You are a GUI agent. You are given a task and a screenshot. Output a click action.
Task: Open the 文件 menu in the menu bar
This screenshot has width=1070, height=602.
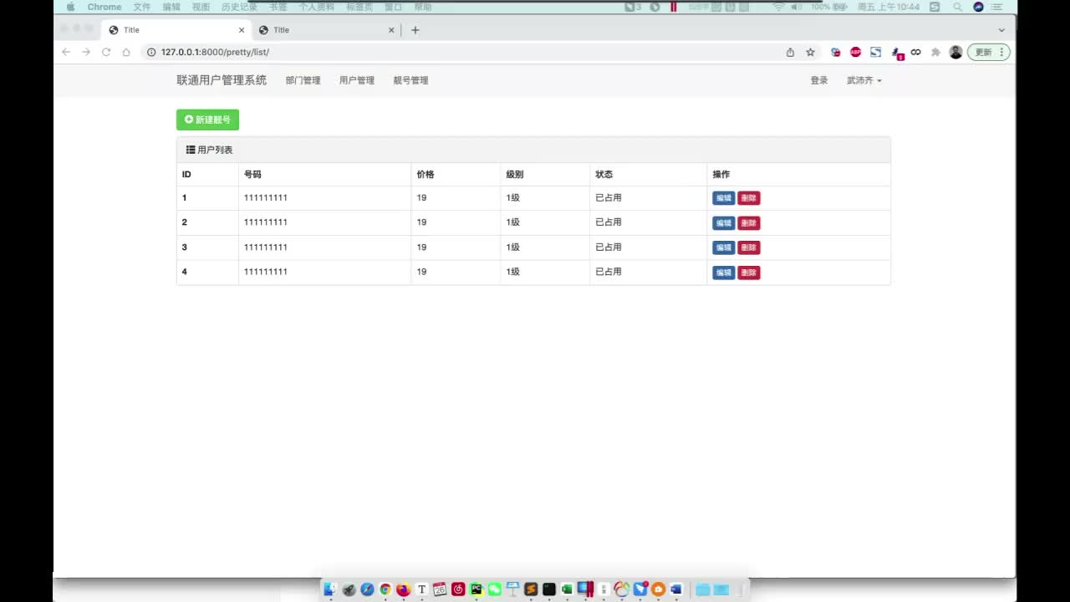[142, 7]
